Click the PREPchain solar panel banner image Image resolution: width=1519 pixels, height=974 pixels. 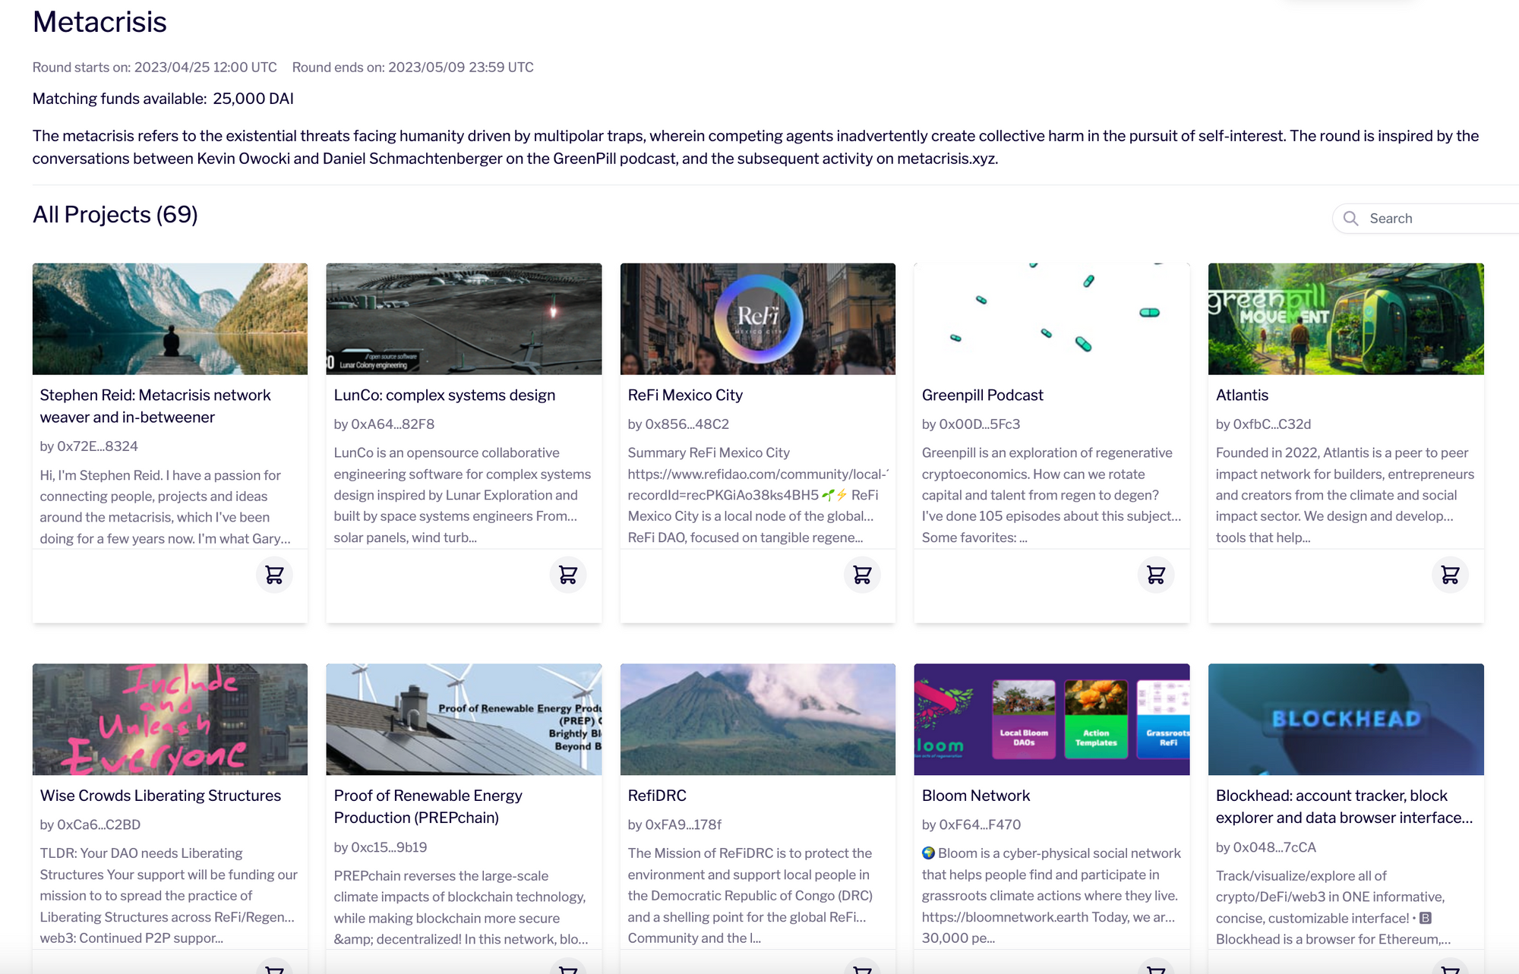(463, 719)
